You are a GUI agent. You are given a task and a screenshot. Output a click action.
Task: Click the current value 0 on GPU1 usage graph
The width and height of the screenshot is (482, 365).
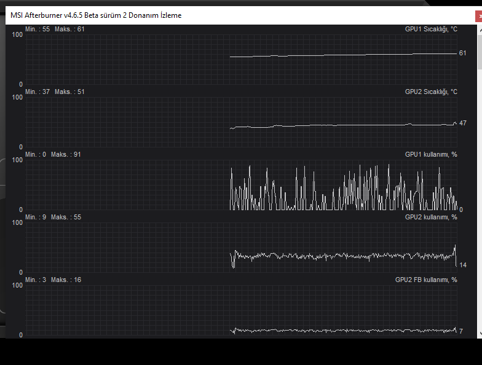click(x=461, y=210)
